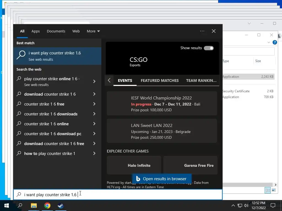Select 'play counter strike online 1 6' suggestion text
Screen dimensions: 282x211
pyautogui.click(x=52, y=79)
